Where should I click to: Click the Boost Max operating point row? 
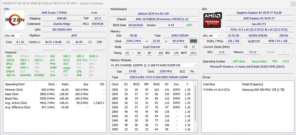55,98
